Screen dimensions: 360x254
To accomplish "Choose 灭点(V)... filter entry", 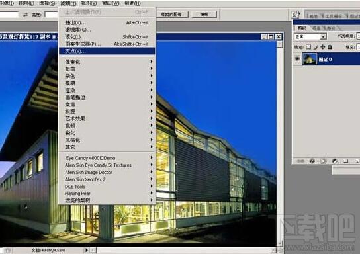I will [x=107, y=51].
